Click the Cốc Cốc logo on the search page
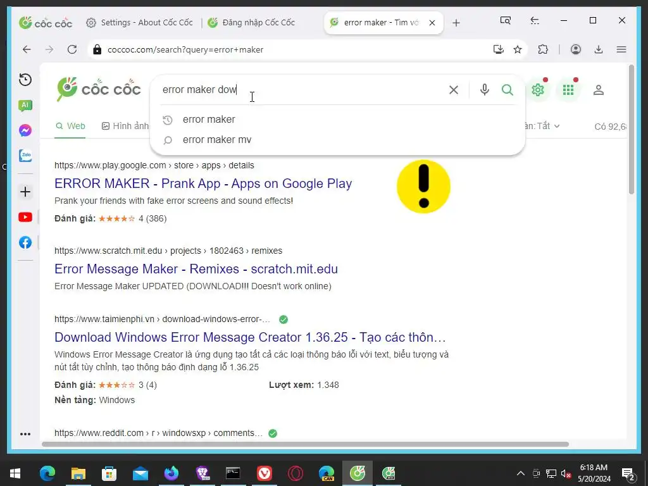The height and width of the screenshot is (486, 648). [x=99, y=89]
